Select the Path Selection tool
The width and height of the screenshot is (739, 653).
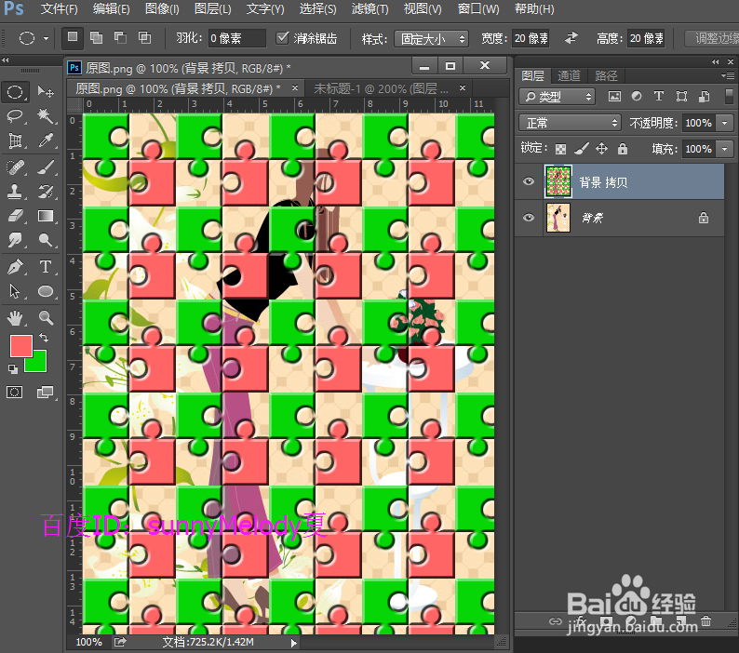(15, 291)
